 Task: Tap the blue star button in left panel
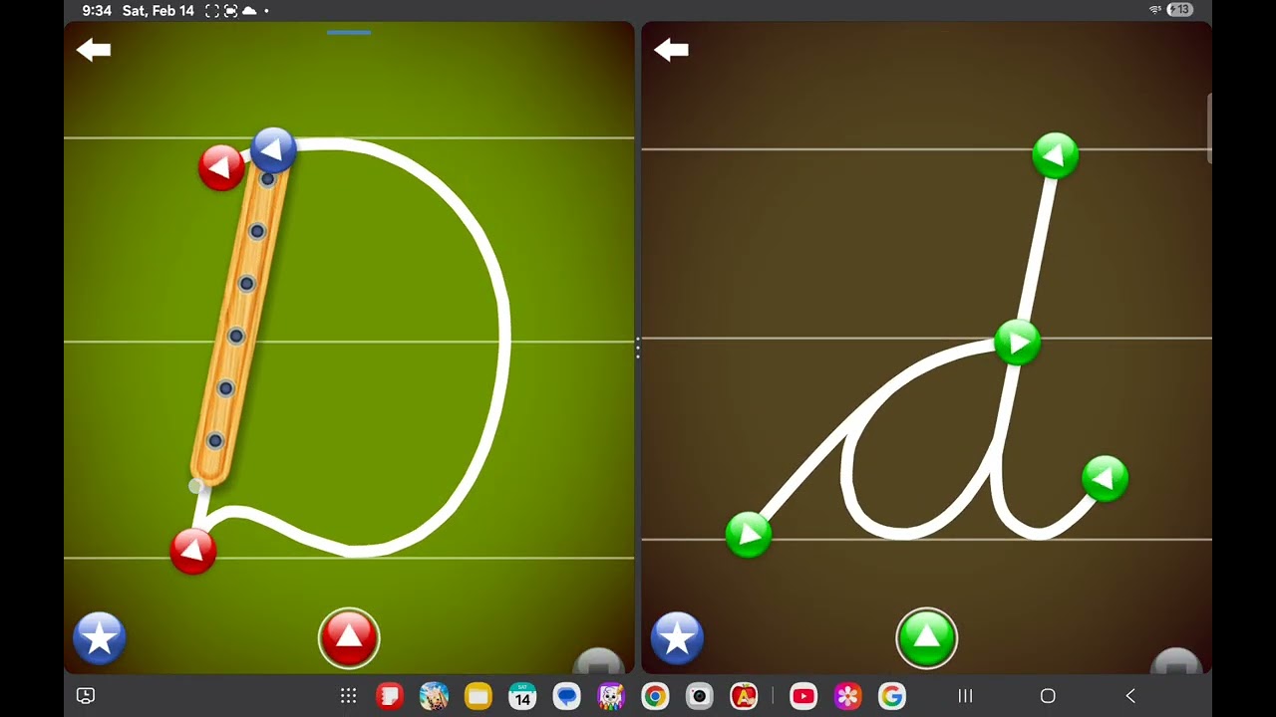[x=100, y=637]
